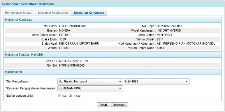Switch to the Permohonan Baharu tab
The image size is (225, 112).
coord(19,13)
